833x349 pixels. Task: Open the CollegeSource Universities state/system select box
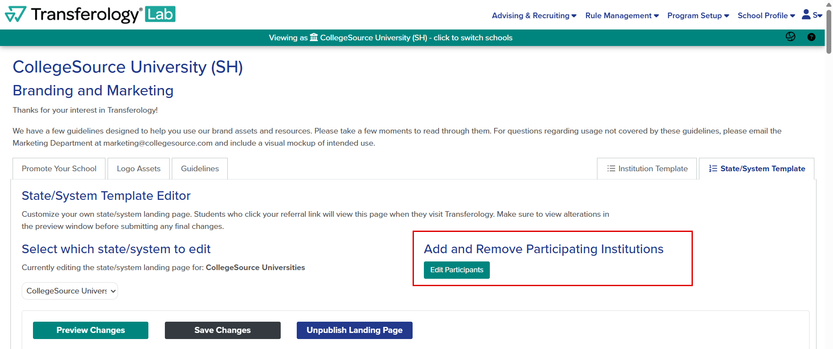(x=70, y=291)
